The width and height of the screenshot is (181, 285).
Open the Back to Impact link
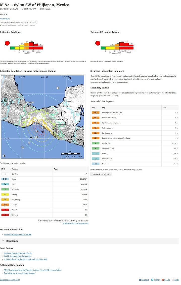[x=5, y=19]
